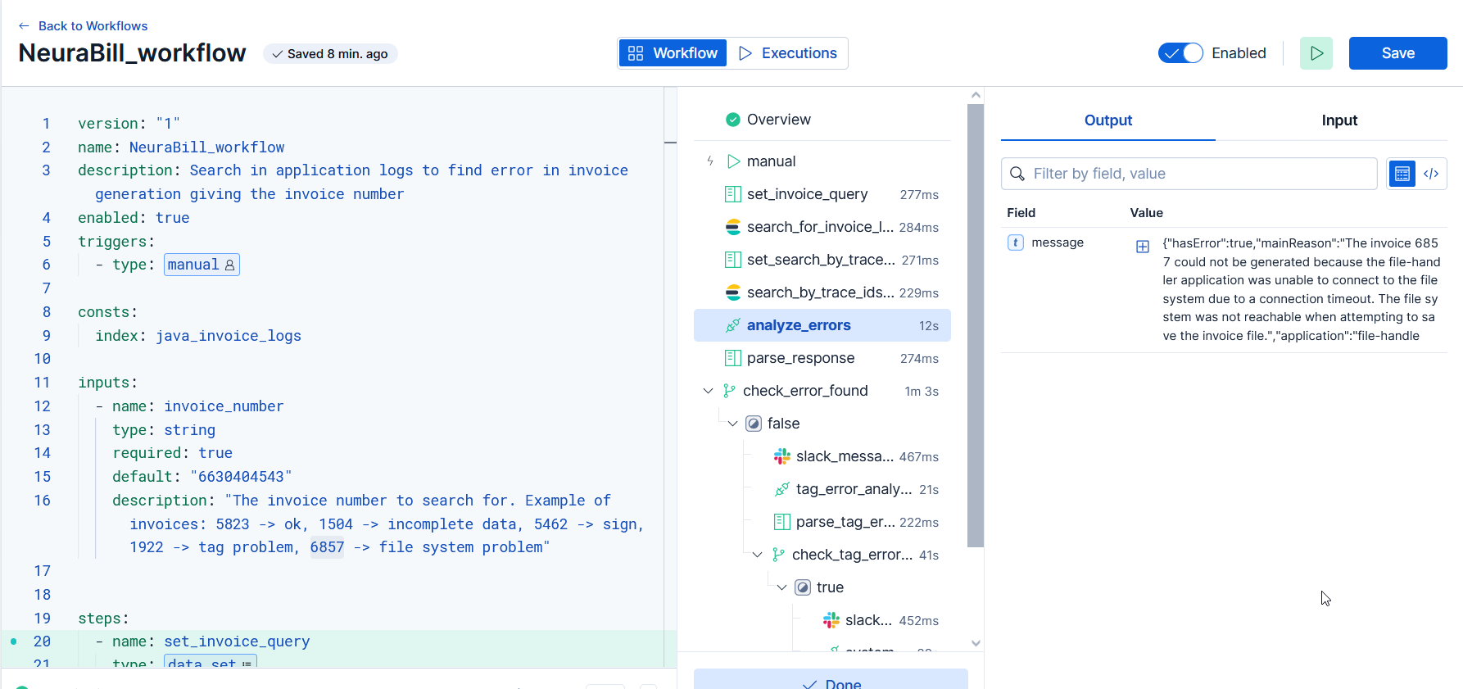The height and width of the screenshot is (689, 1463).
Task: Click the analyze_errors connector icon
Action: pos(733,325)
